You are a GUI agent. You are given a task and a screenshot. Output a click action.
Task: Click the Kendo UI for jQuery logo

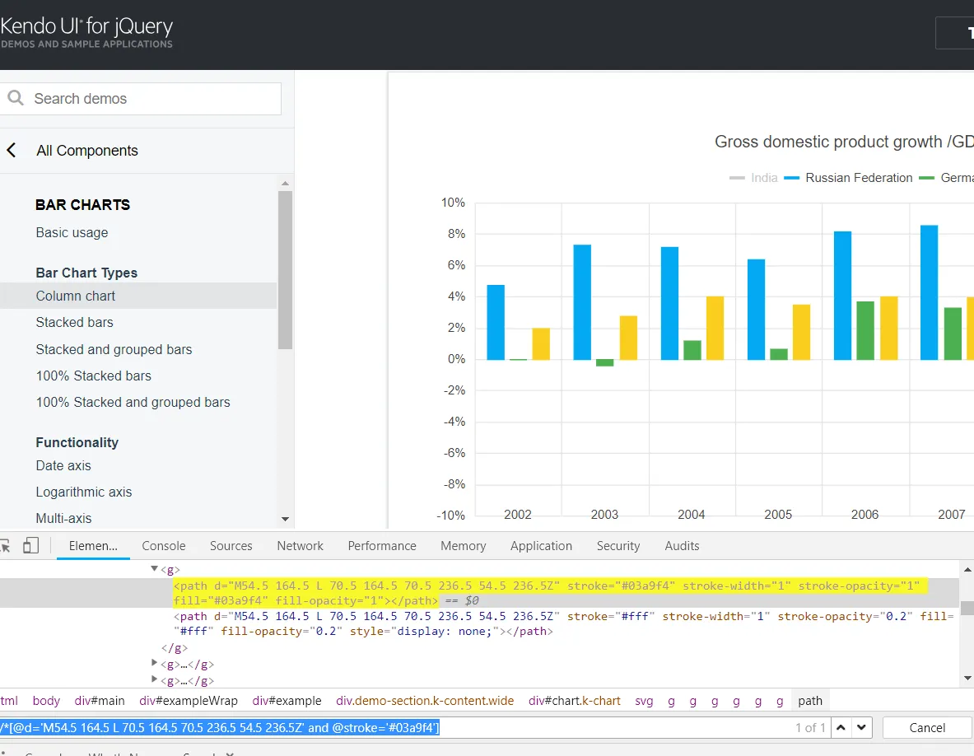tap(86, 32)
